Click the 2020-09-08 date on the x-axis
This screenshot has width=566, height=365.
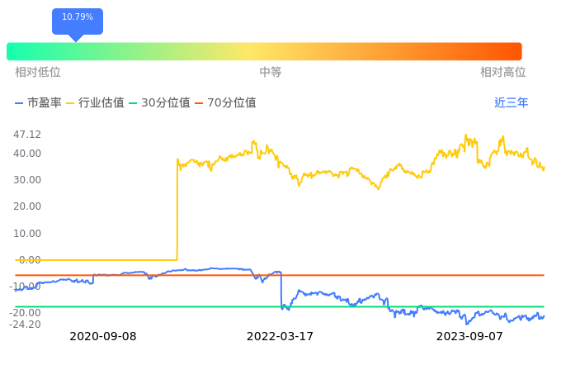click(103, 337)
